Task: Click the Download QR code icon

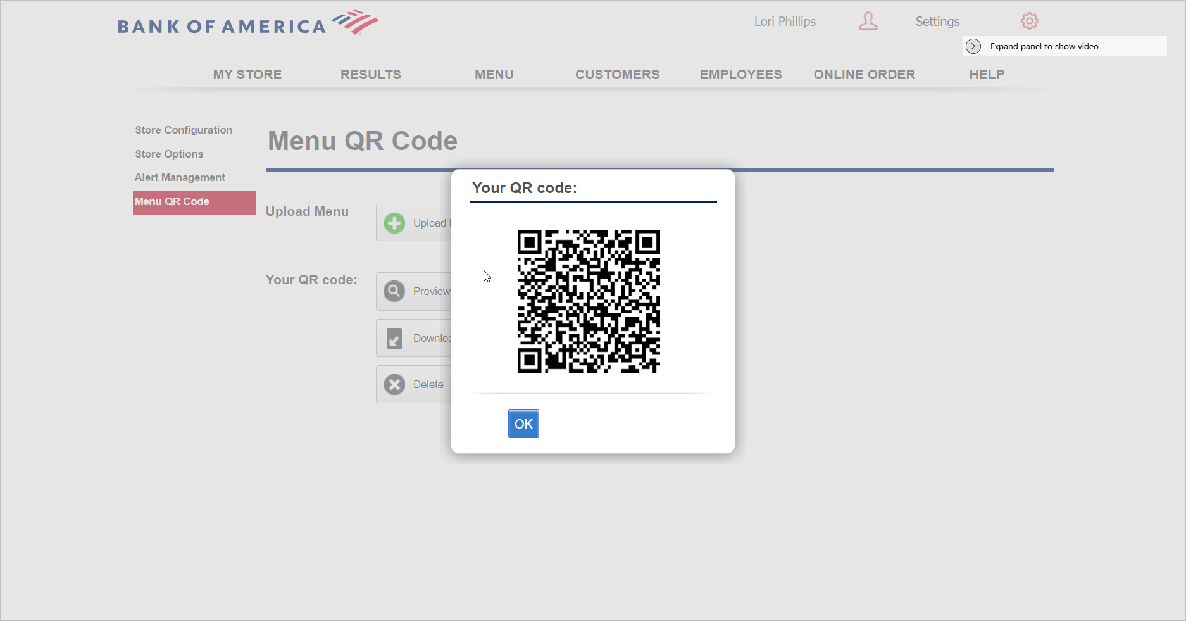Action: pyautogui.click(x=394, y=338)
